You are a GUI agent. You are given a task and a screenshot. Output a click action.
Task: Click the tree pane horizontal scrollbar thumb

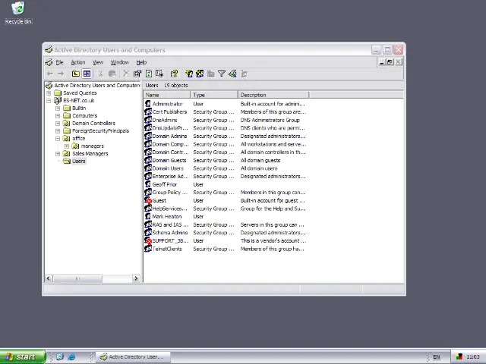tap(77, 278)
